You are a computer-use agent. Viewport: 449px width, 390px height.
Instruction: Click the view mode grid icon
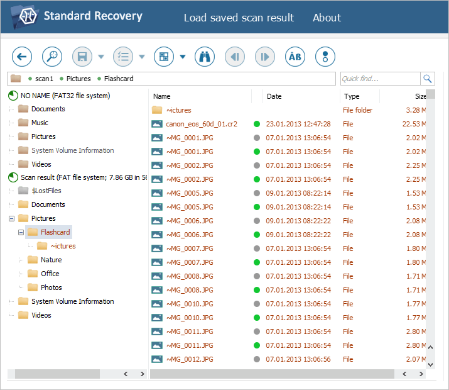pos(164,57)
